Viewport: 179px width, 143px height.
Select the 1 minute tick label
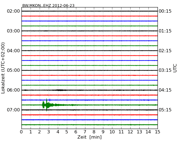coord(31,132)
